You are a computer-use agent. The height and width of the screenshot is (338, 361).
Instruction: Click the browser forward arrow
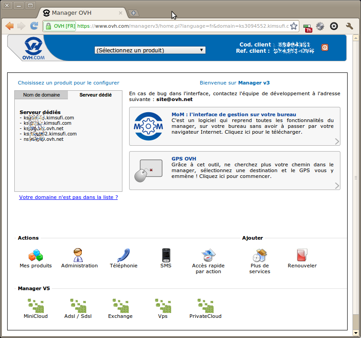point(21,26)
